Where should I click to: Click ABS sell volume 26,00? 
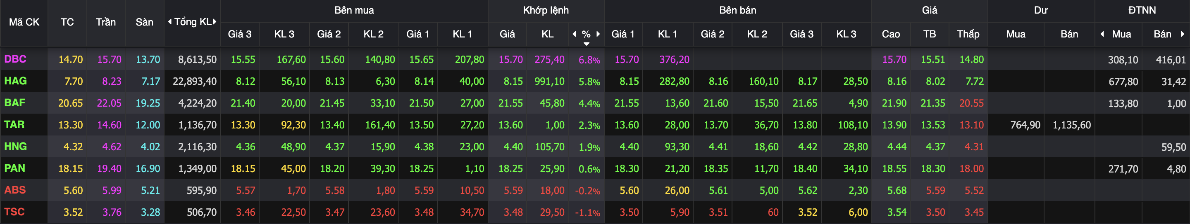point(677,190)
